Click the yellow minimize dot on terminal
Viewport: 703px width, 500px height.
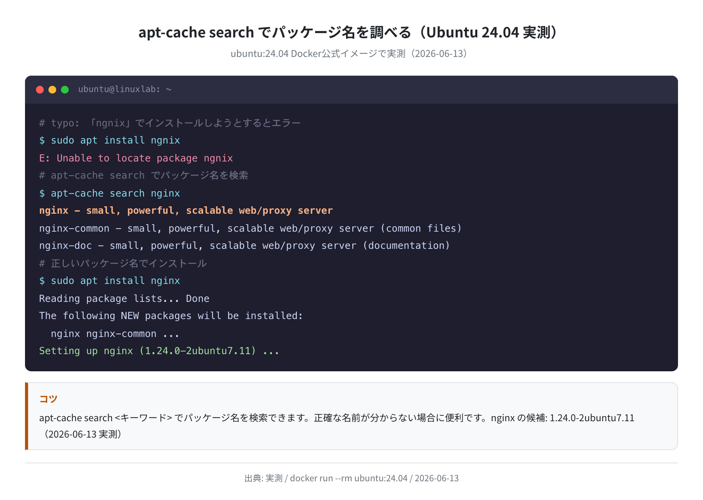(52, 90)
